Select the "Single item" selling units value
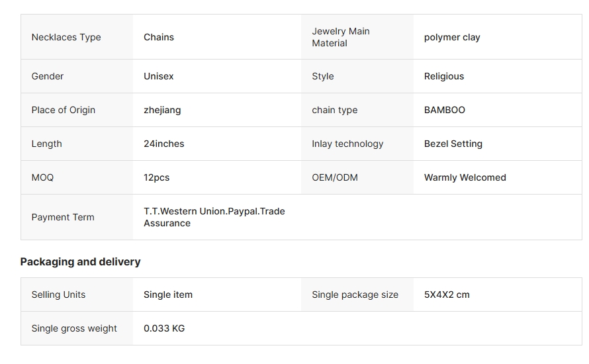This screenshot has width=589, height=364. coord(168,295)
